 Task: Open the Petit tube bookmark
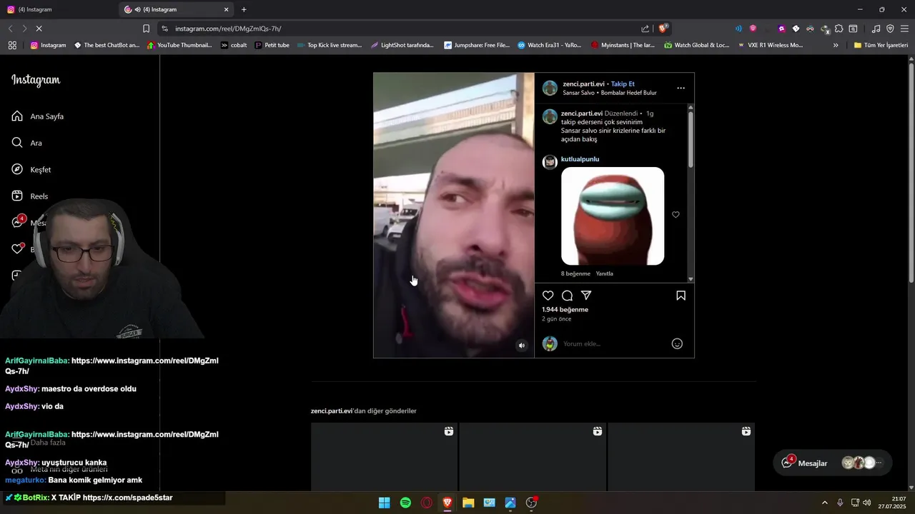272,45
